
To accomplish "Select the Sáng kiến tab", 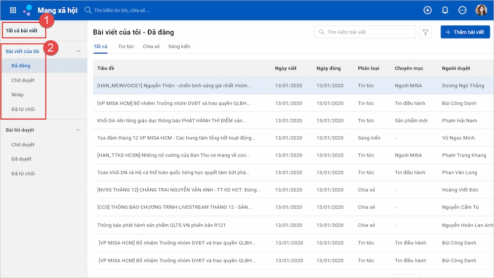I will [179, 46].
